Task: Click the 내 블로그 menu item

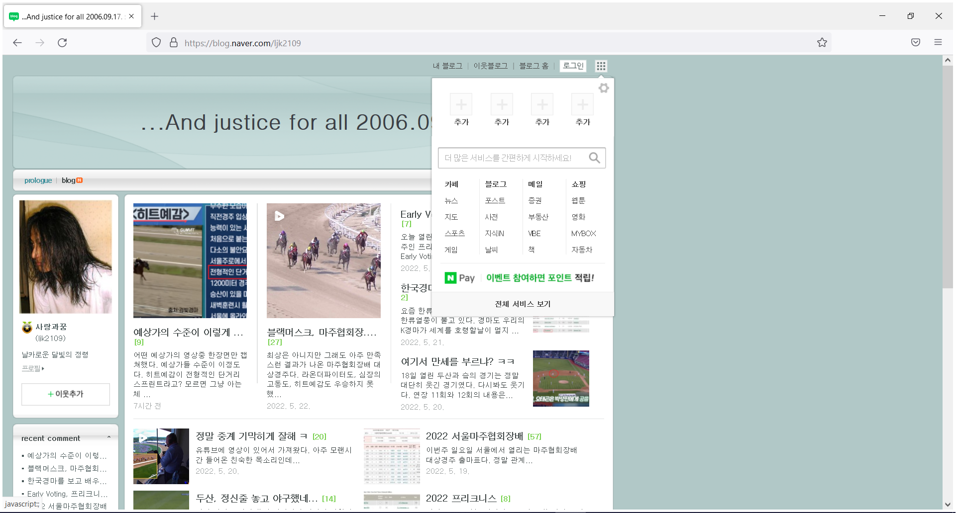Action: point(447,66)
